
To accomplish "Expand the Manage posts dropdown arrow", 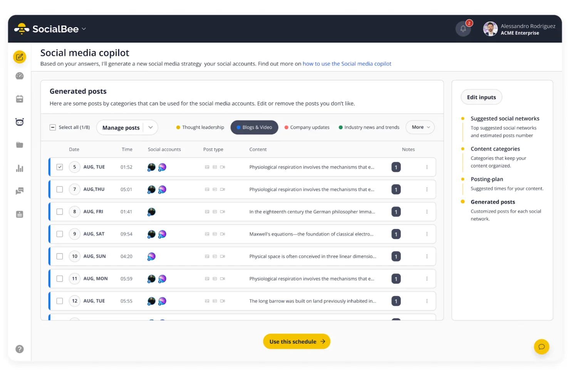I will (x=151, y=127).
